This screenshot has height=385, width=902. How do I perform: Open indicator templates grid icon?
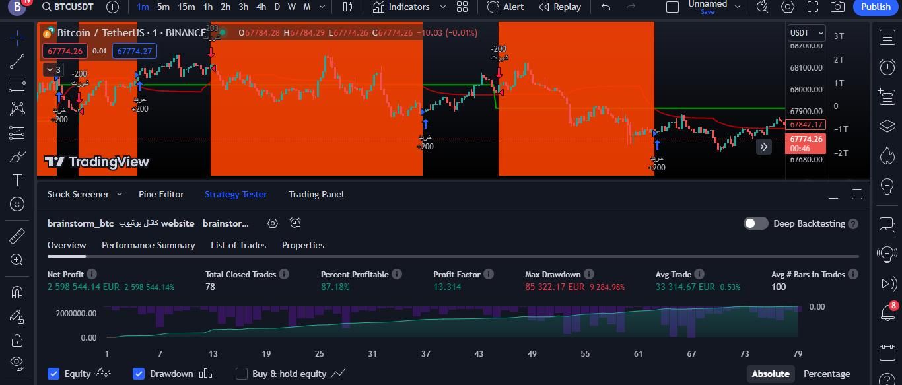pyautogui.click(x=462, y=7)
